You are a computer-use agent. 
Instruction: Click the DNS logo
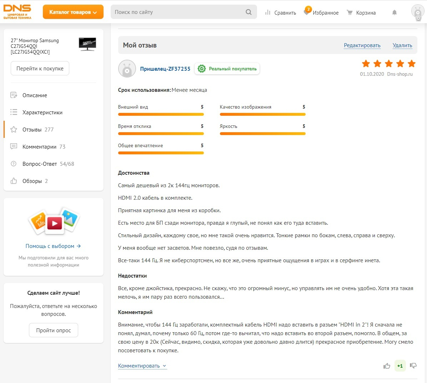click(x=17, y=12)
